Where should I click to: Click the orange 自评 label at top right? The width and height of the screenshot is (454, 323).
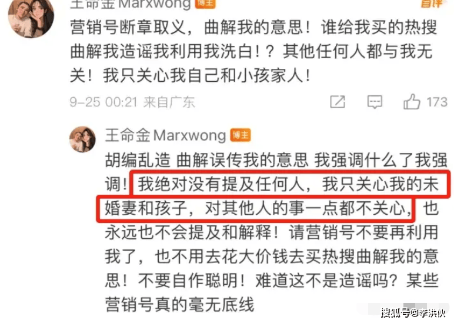tap(432, 4)
